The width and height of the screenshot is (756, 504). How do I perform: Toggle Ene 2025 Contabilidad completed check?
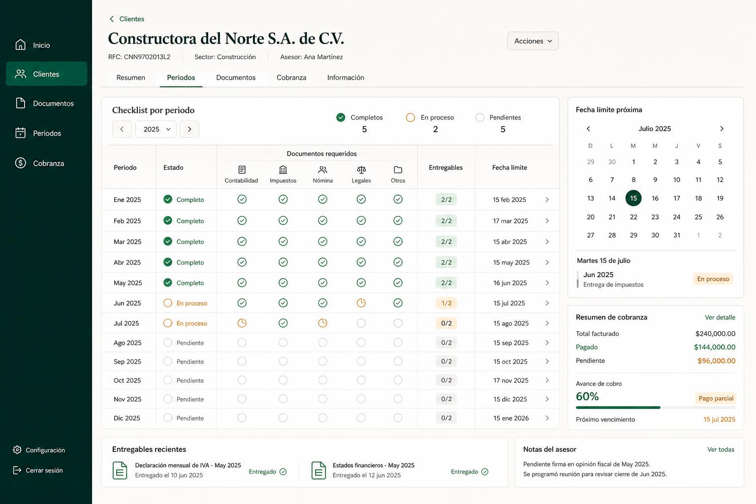point(242,199)
